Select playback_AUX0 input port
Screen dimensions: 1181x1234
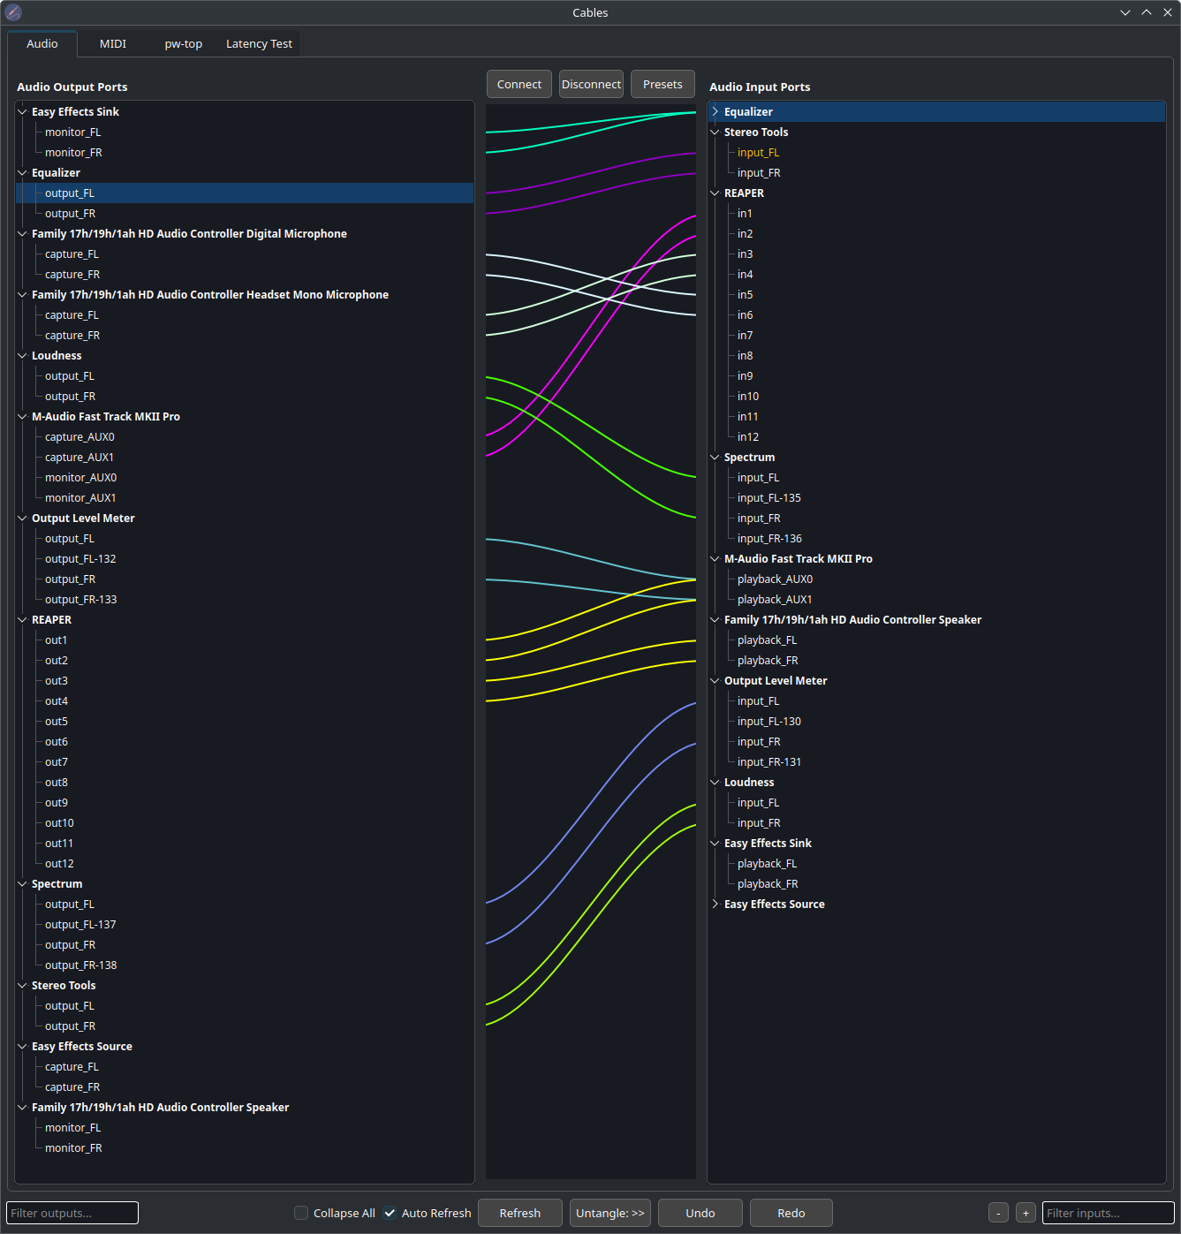coord(776,579)
